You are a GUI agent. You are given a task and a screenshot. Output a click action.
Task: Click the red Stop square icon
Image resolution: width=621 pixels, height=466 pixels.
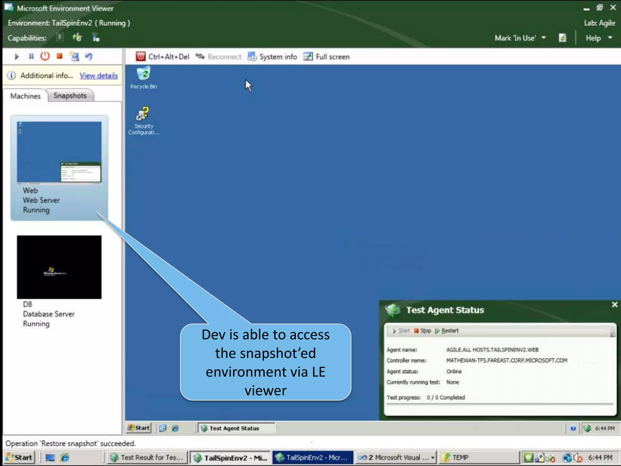coord(59,56)
